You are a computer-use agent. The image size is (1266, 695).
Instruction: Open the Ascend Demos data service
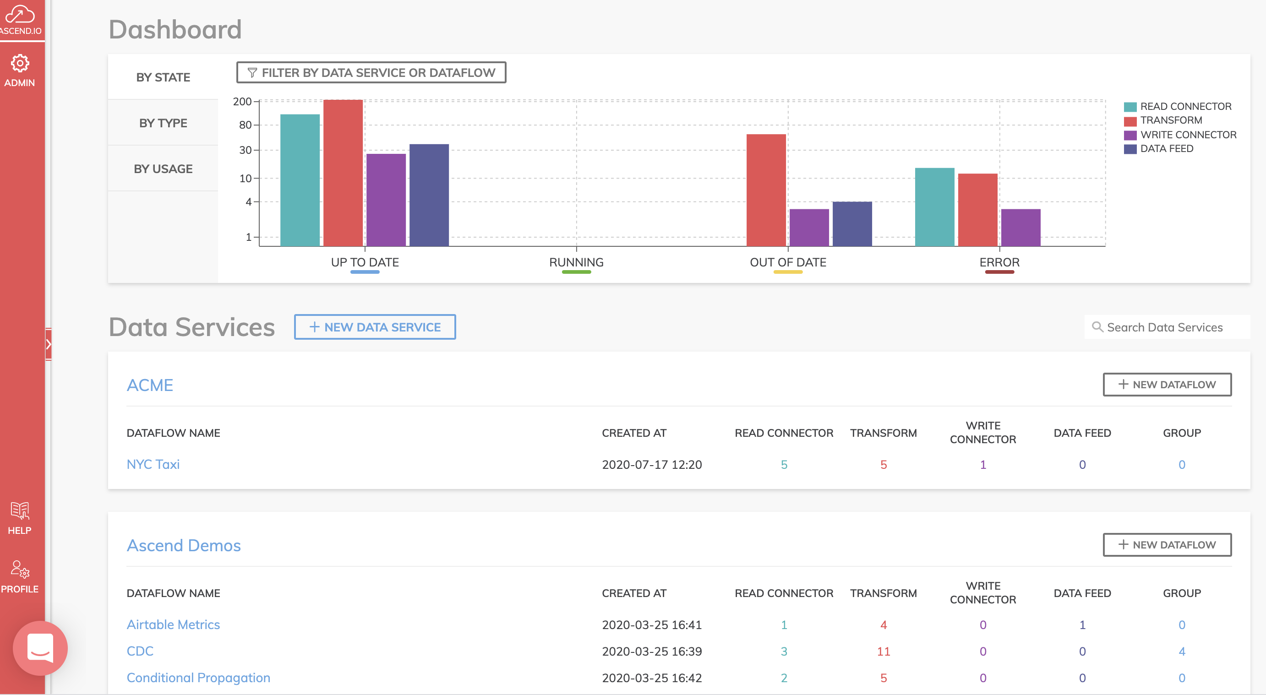point(184,545)
